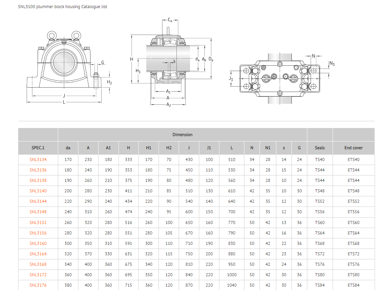Open the SNL3160 product link
The width and height of the screenshot is (380, 290).
coord(38,244)
